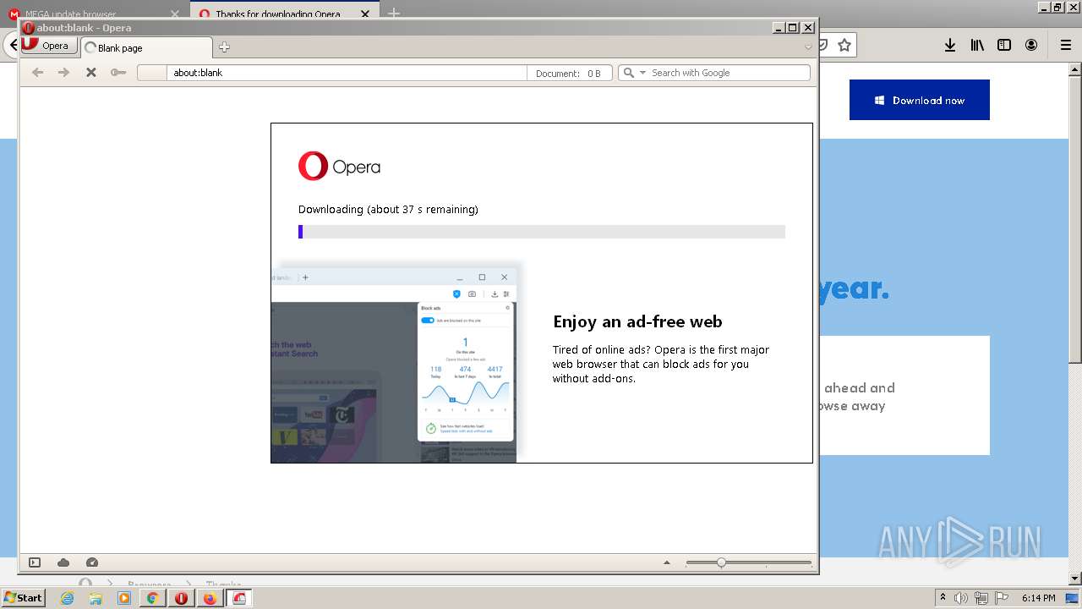Minimize the Opera window

(779, 28)
